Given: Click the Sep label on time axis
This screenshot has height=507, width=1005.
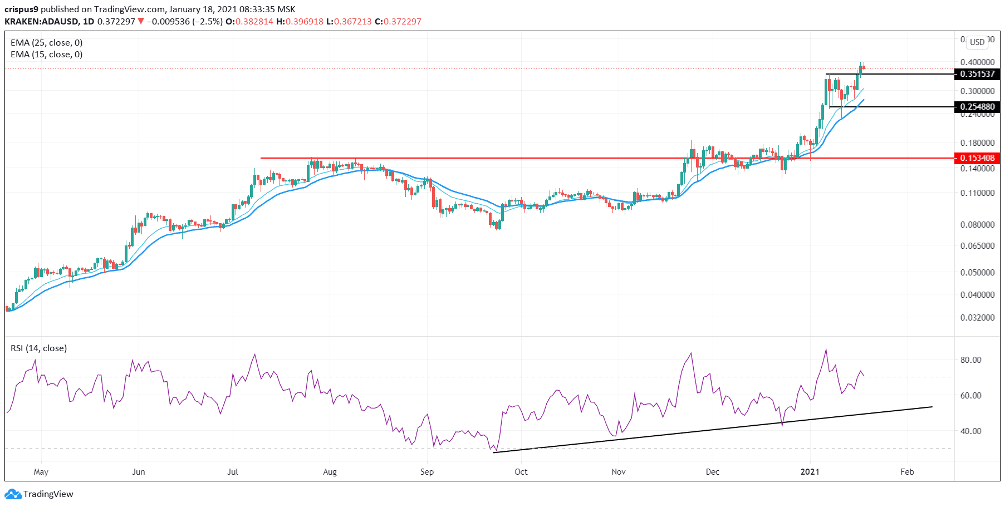Looking at the screenshot, I should point(427,471).
